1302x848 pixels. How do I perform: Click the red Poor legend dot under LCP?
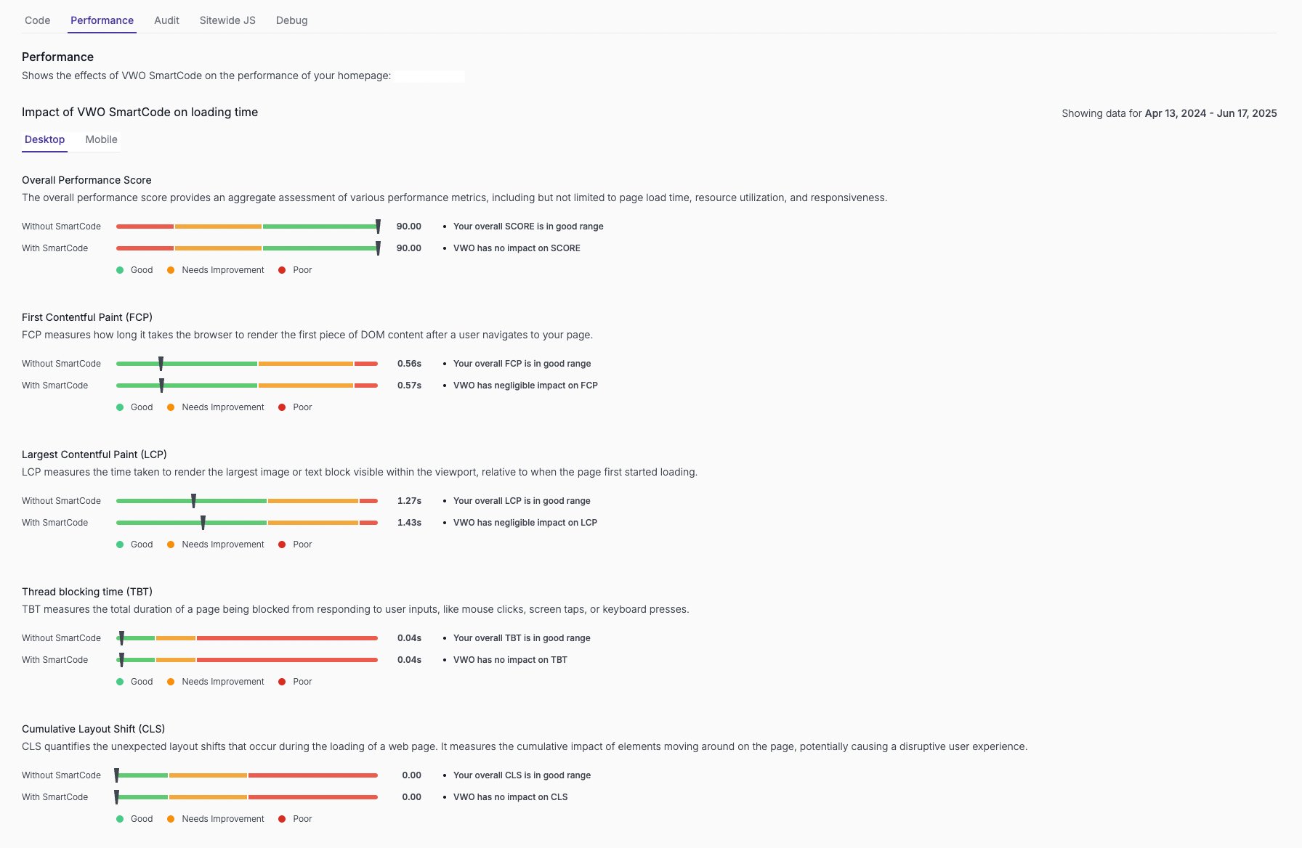click(x=282, y=545)
